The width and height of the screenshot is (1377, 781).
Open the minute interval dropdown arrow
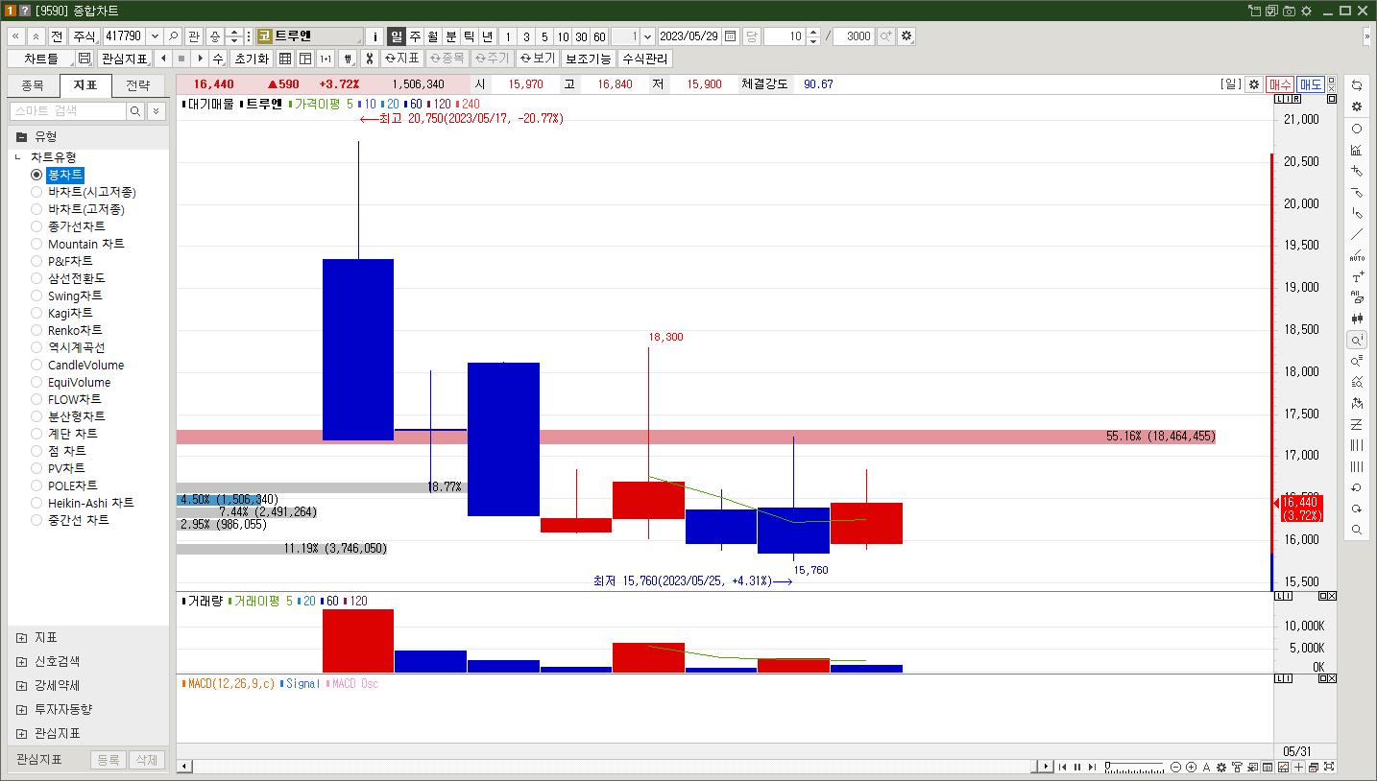tap(647, 36)
